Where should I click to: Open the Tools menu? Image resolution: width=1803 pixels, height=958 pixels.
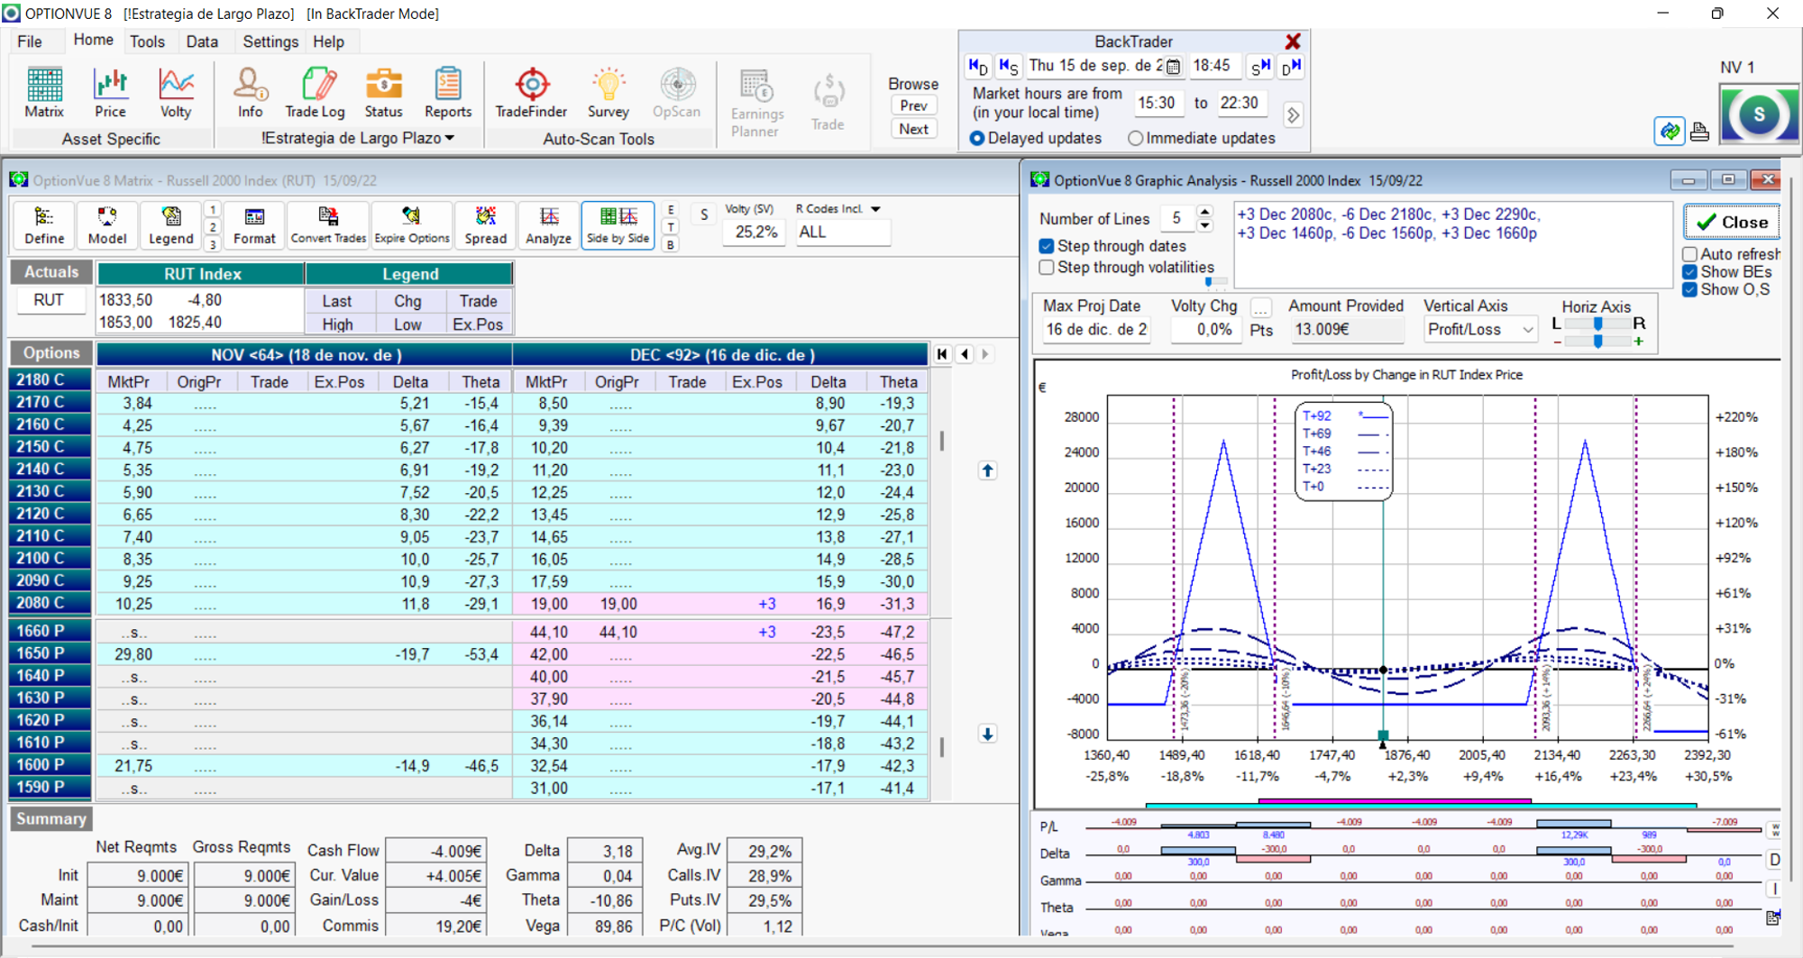tap(147, 41)
